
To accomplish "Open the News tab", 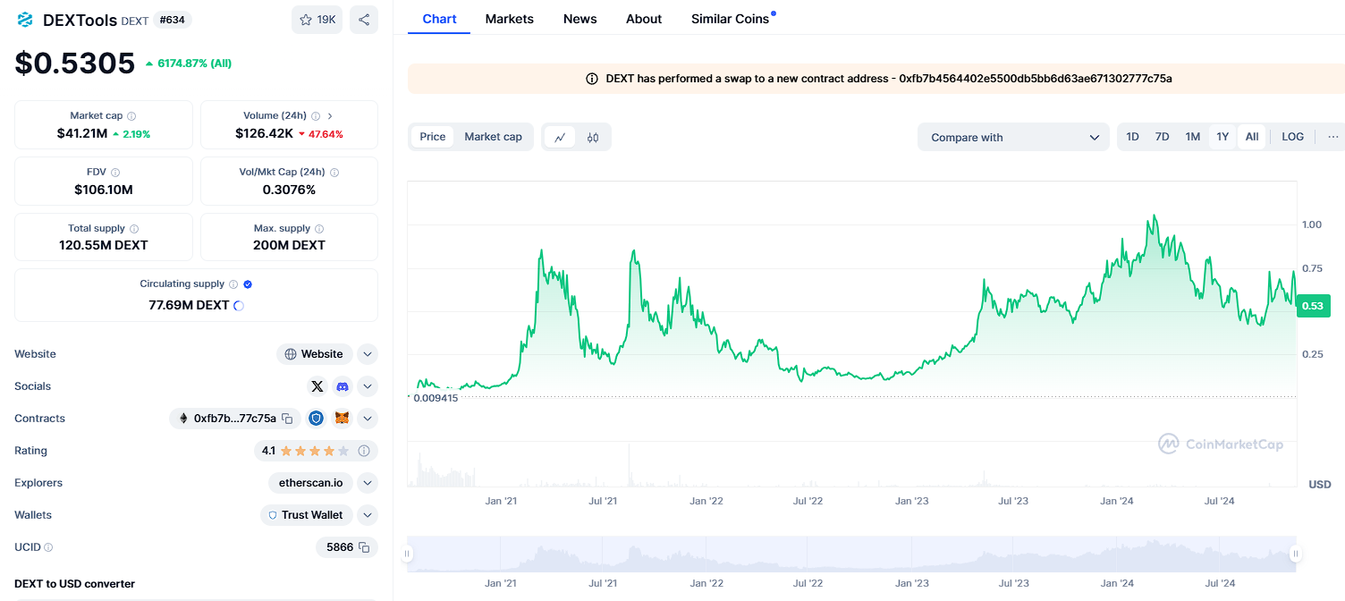I will (x=580, y=19).
